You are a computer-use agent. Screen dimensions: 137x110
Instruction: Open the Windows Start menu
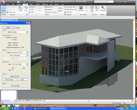5,109
